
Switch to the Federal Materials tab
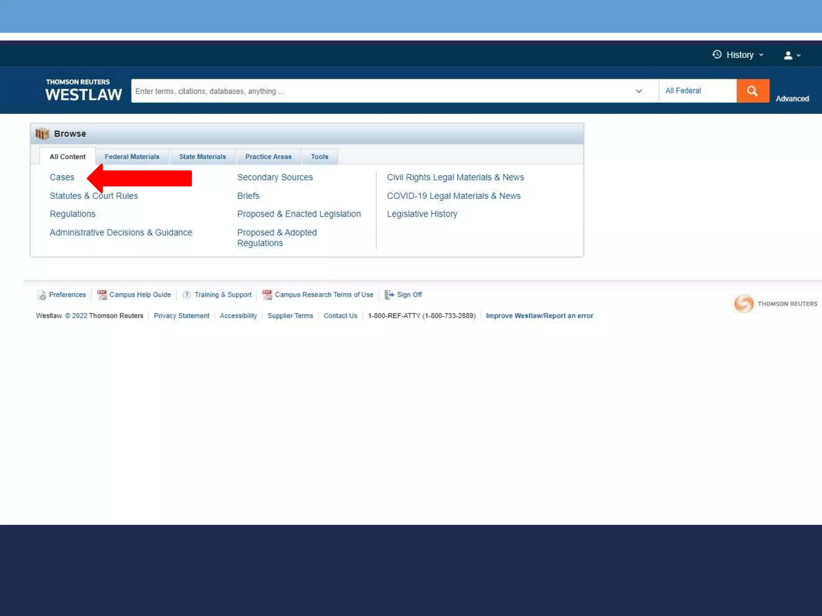click(132, 157)
